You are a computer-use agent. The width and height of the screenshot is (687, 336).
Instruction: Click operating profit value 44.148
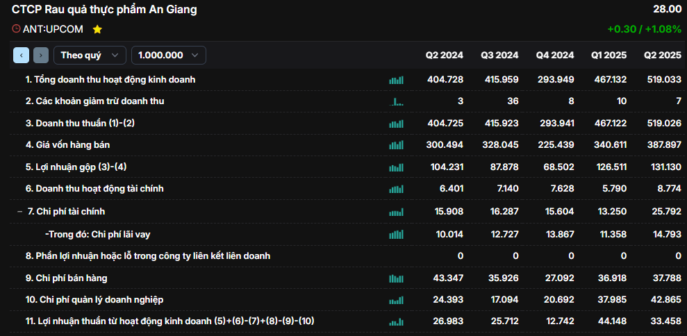click(612, 321)
